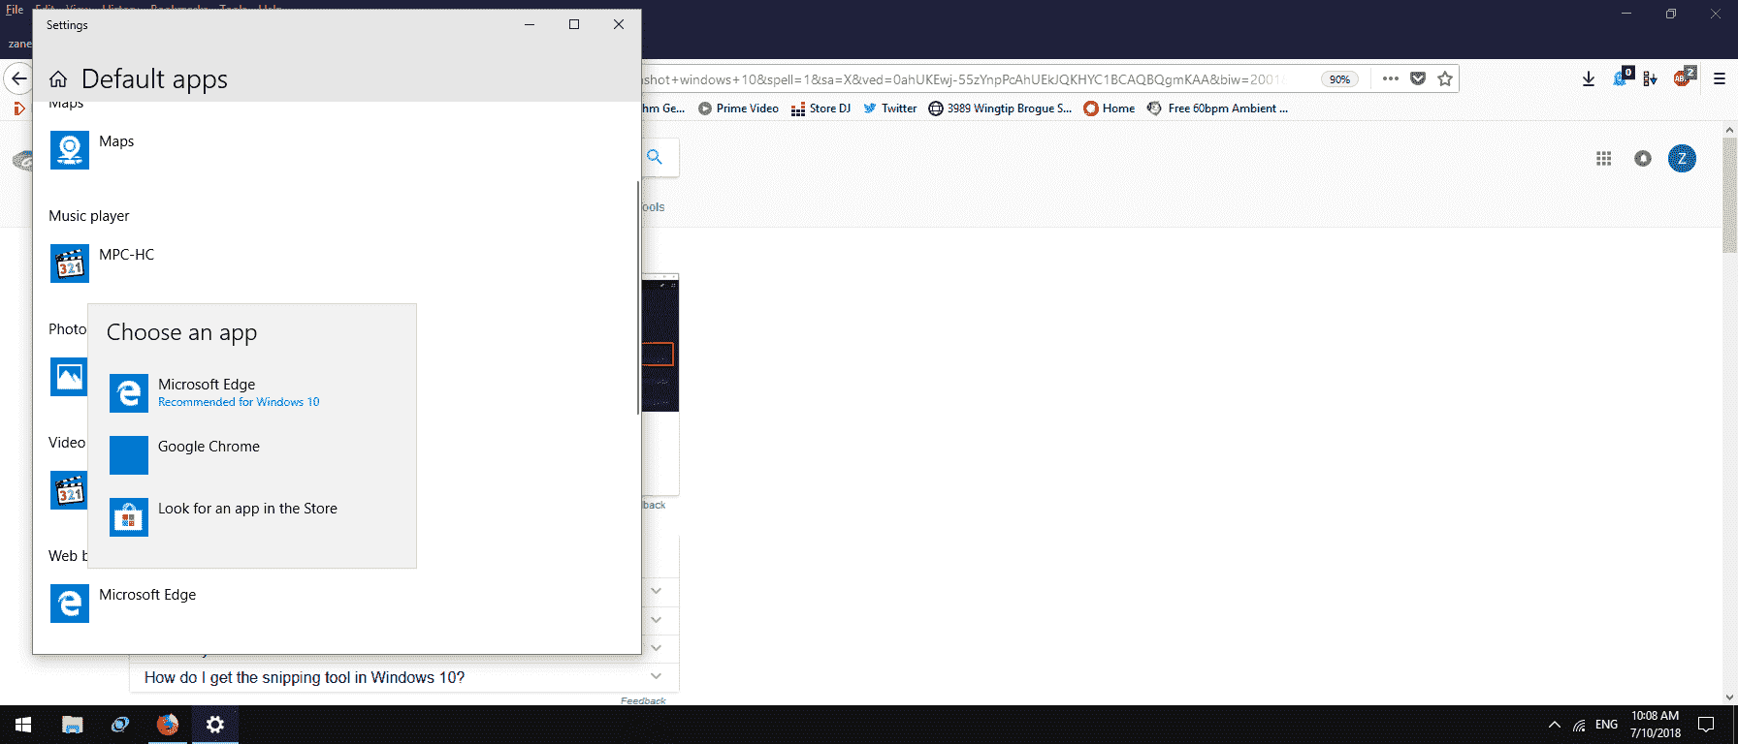Click the Firefox back arrow button
Screen dimensions: 1738x744
tap(18, 79)
